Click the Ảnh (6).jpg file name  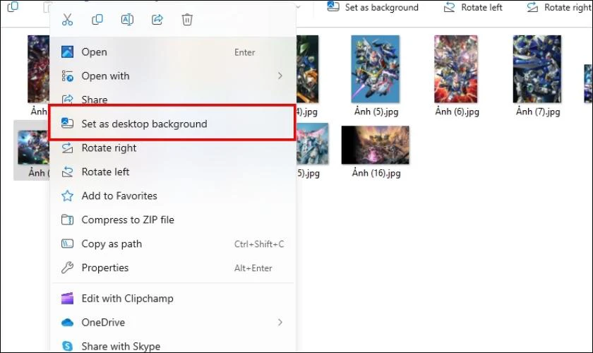tap(457, 112)
